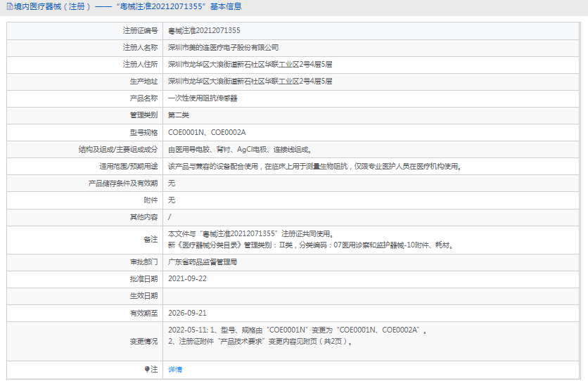Viewport: 588px width, 381px height.
Task: Click the 注册人名称 label
Action: coord(140,48)
